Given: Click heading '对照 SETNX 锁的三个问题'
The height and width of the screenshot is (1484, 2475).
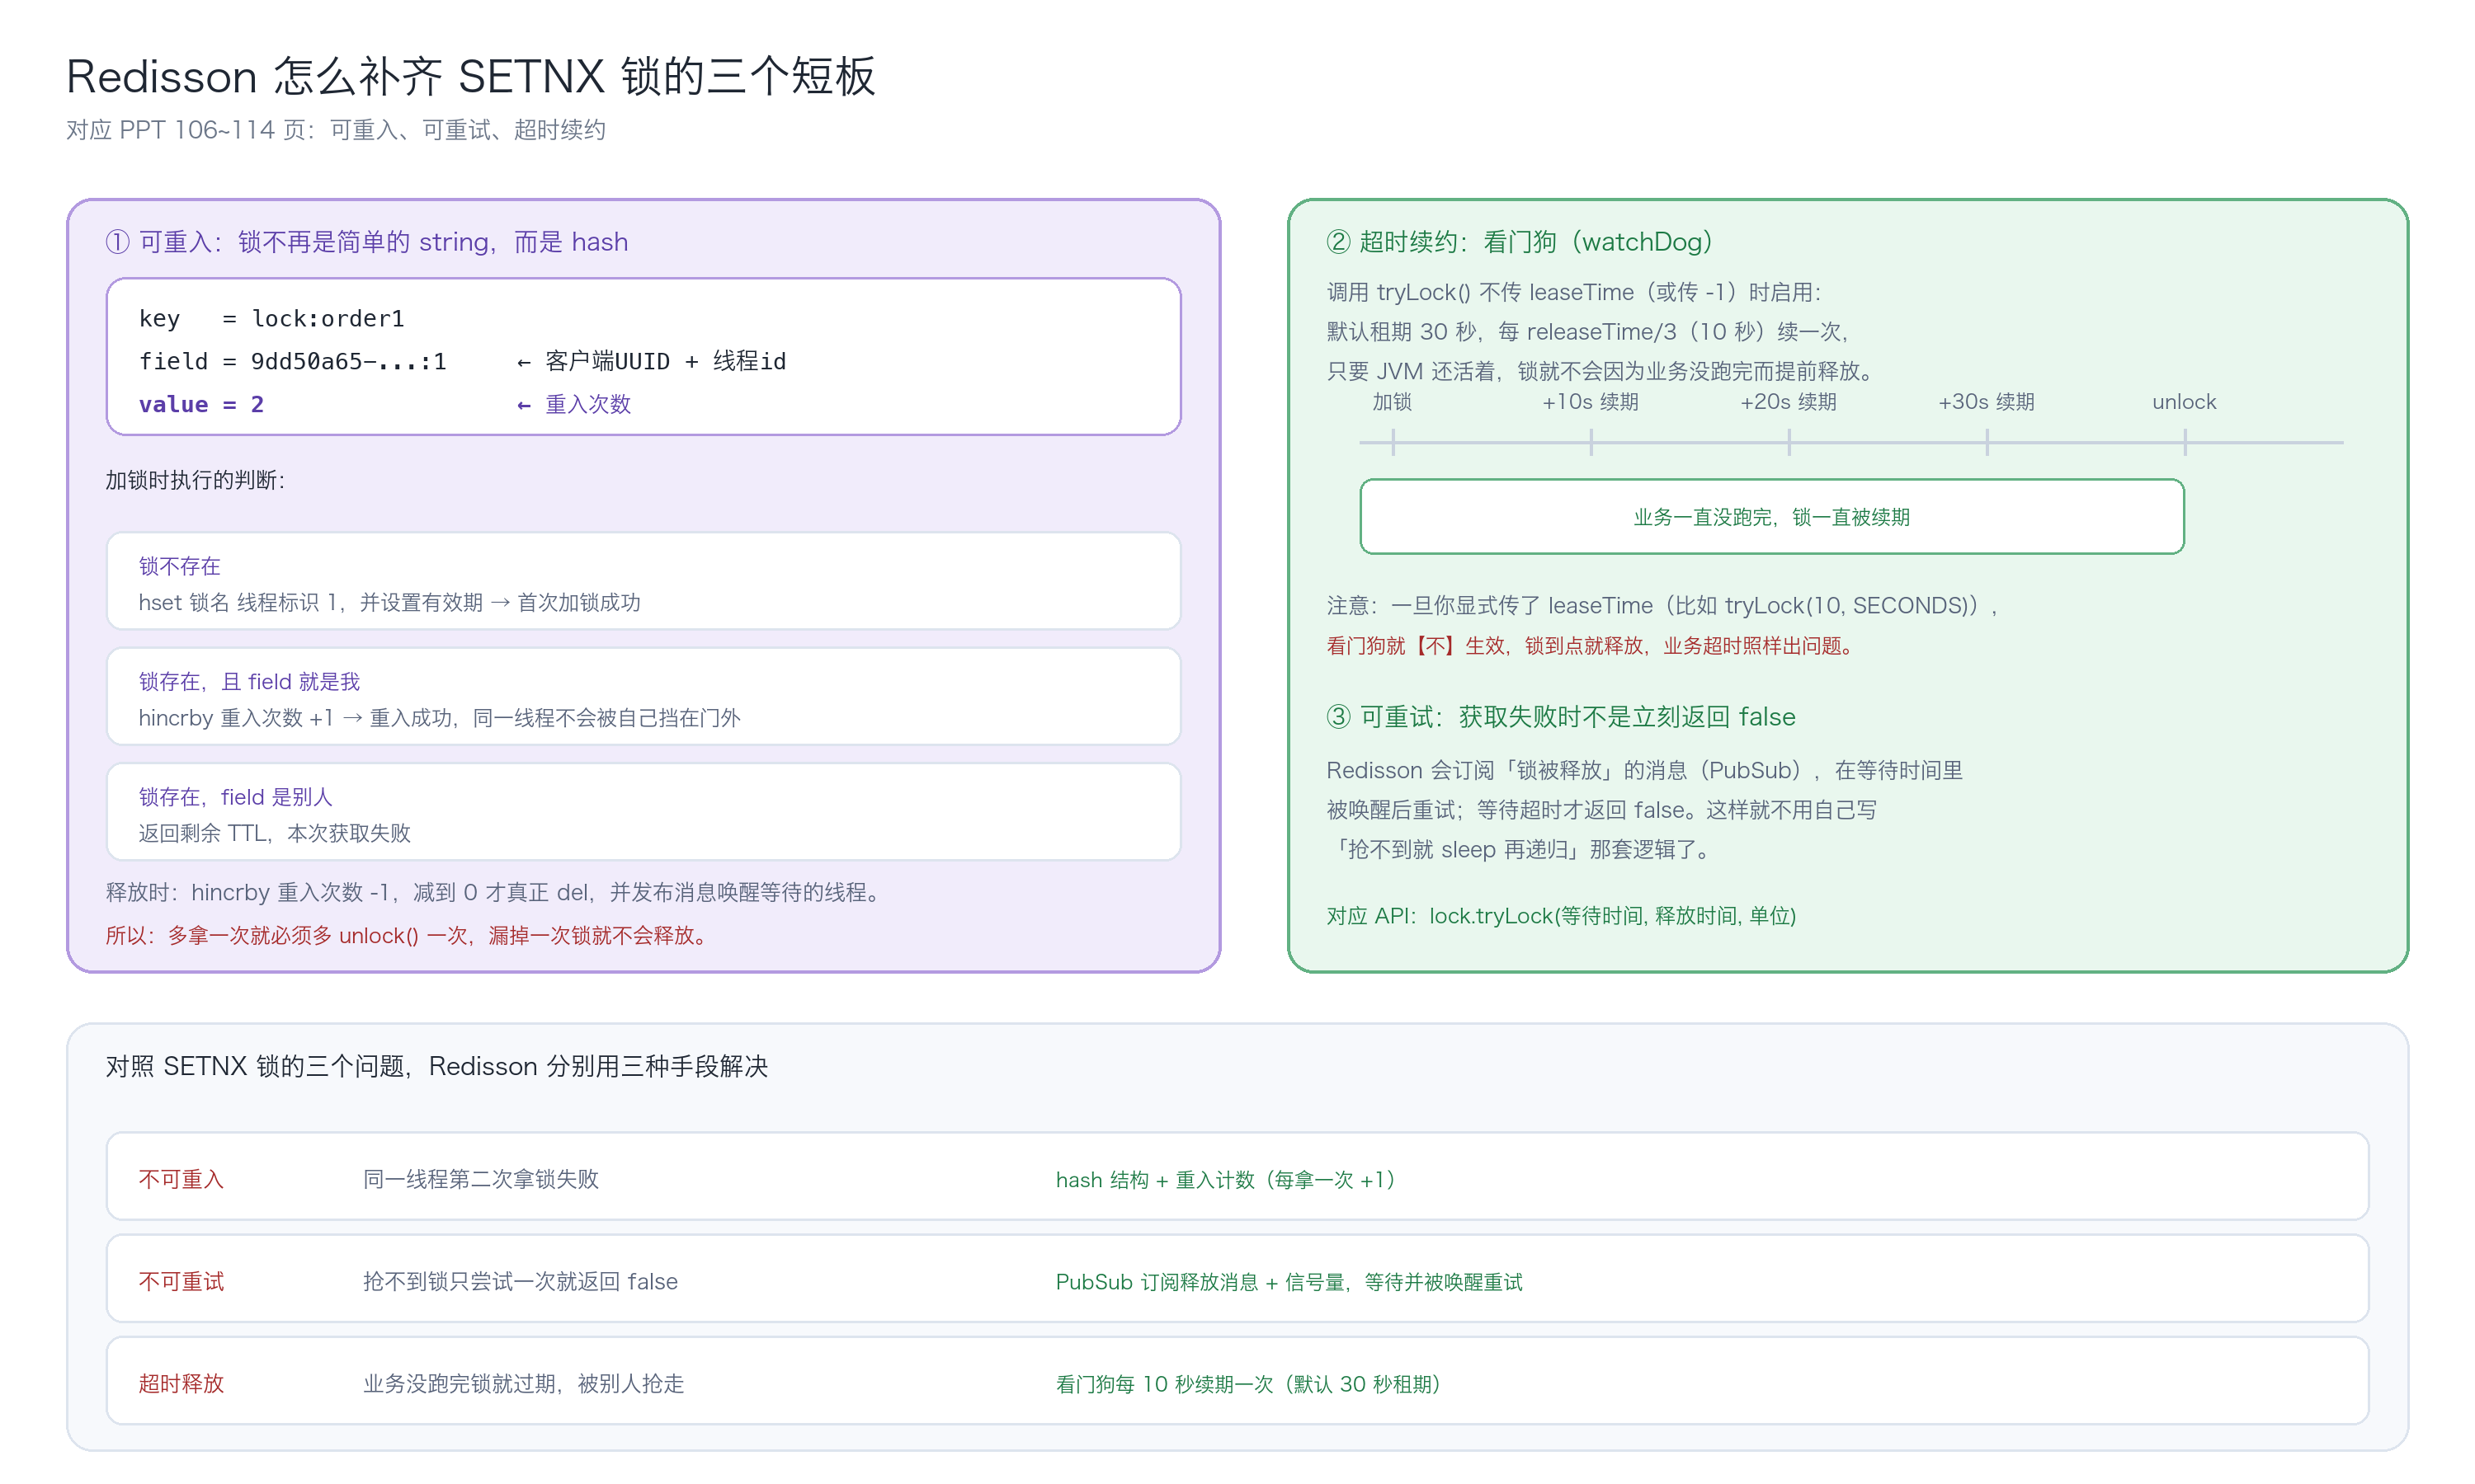Looking at the screenshot, I should click(x=436, y=1066).
